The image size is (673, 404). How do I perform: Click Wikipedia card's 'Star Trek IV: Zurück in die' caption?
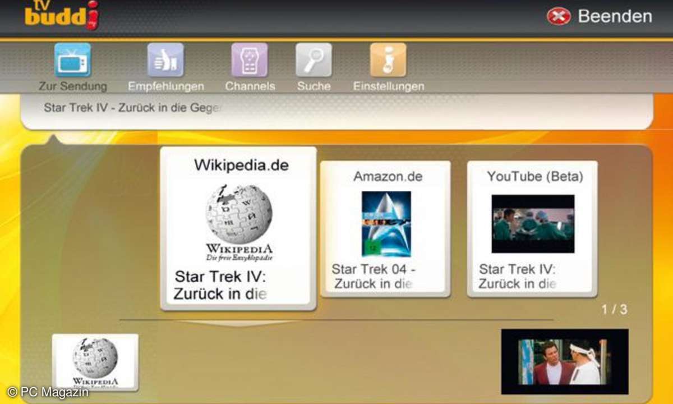[x=220, y=285]
